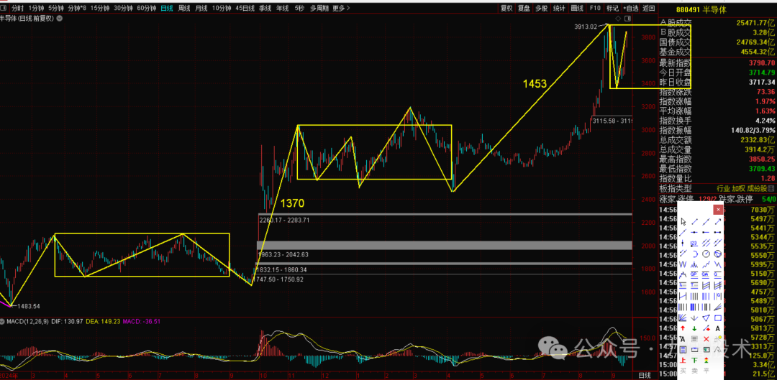Click the 复盘 replay button
Viewport: 777px width, 380px height.
[x=523, y=8]
